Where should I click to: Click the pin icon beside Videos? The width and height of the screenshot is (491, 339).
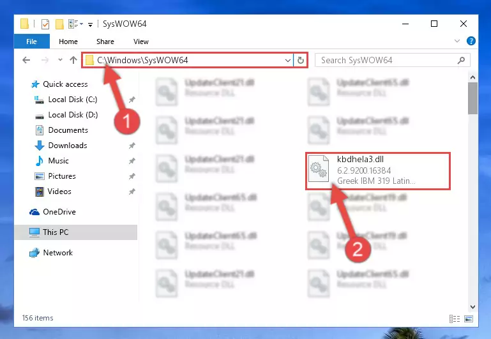132,192
